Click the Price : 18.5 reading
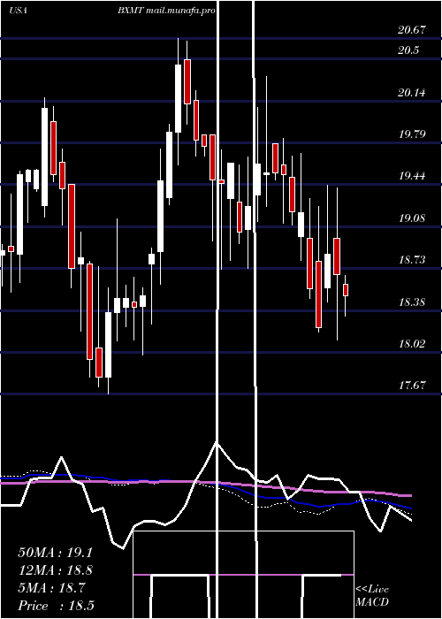442x619 pixels. pos(56,606)
